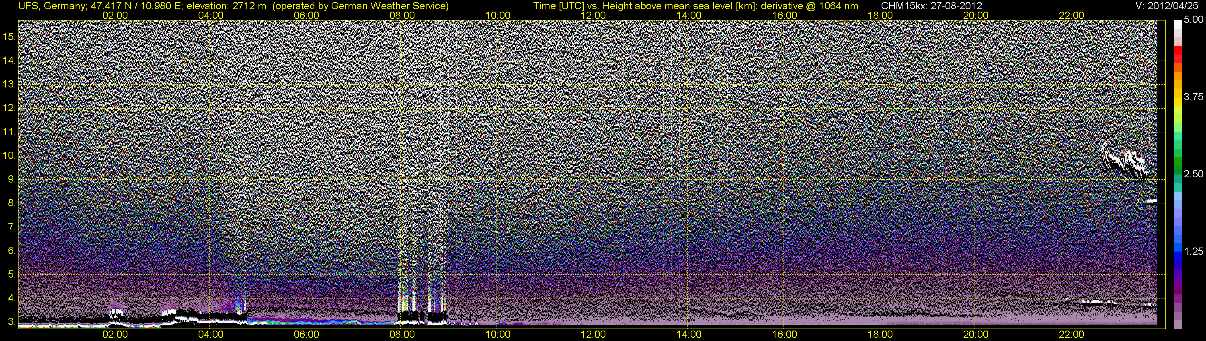Click the '16:00' label on the bottom time axis

[785, 335]
